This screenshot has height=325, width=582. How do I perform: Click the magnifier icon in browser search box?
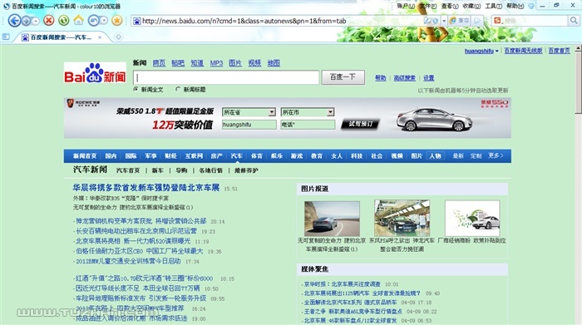click(x=573, y=21)
